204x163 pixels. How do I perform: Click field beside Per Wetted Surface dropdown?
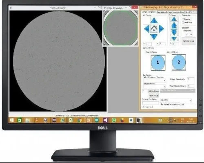(x=188, y=105)
